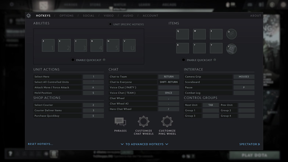
Task: Set the Group 1 hotkey field
Action: point(211,110)
